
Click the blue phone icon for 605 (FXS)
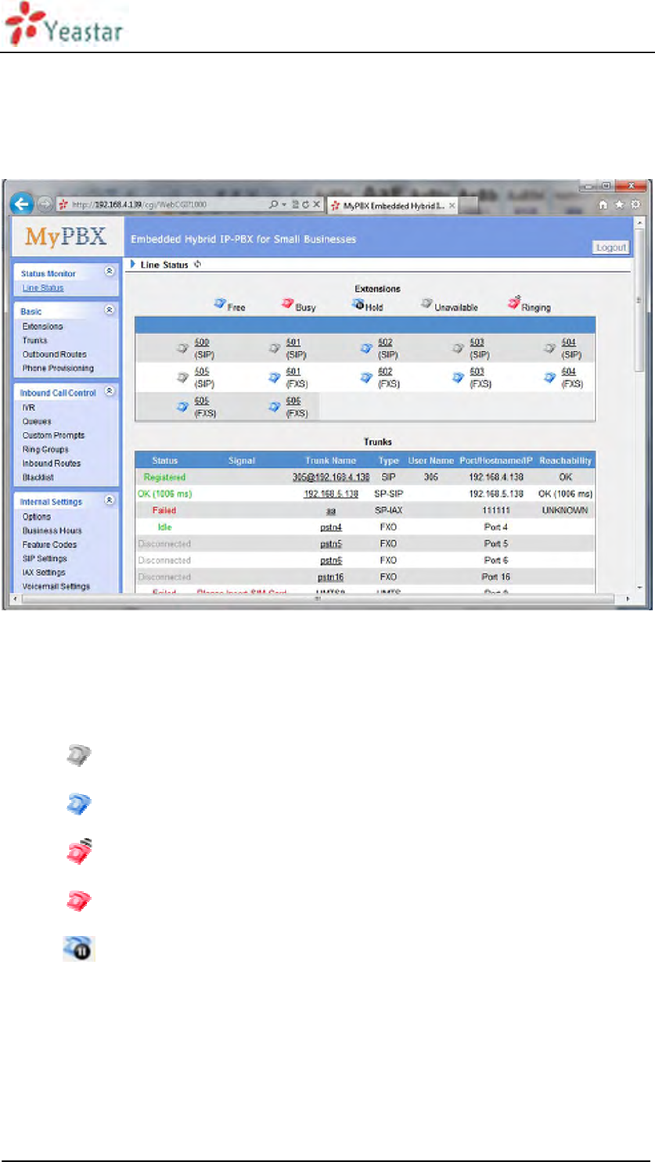182,406
